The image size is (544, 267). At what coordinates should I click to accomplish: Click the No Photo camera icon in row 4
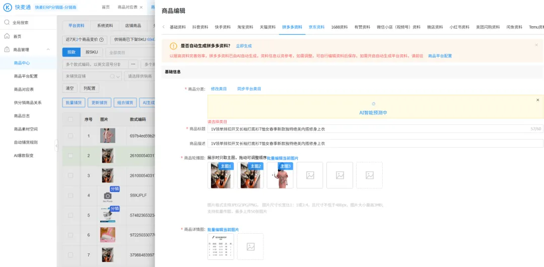(x=108, y=196)
